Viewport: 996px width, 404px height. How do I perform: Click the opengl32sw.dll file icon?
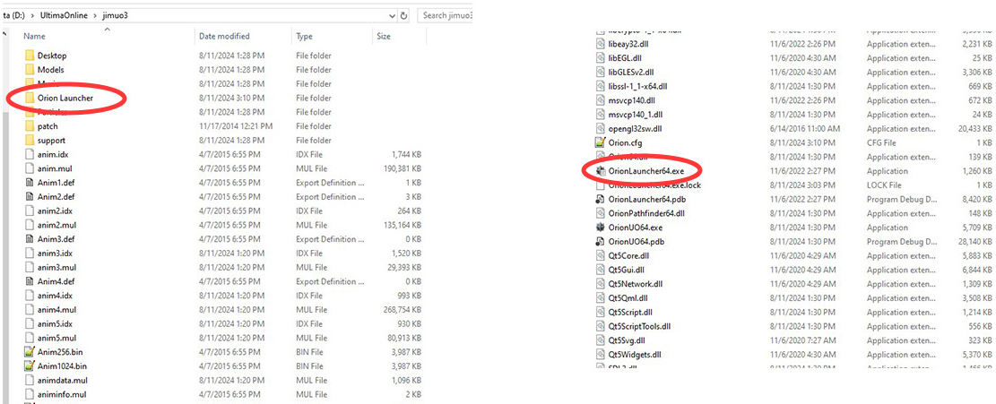coord(602,128)
